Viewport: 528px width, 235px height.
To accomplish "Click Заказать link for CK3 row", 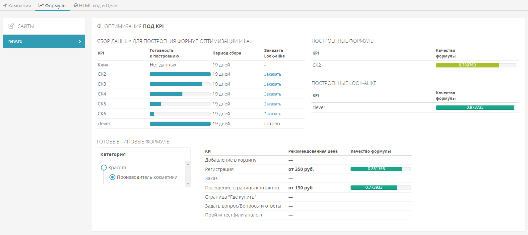I will [273, 84].
